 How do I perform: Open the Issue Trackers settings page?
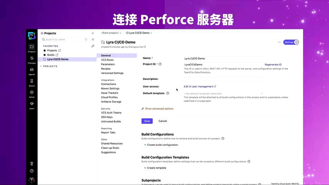pyautogui.click(x=109, y=93)
